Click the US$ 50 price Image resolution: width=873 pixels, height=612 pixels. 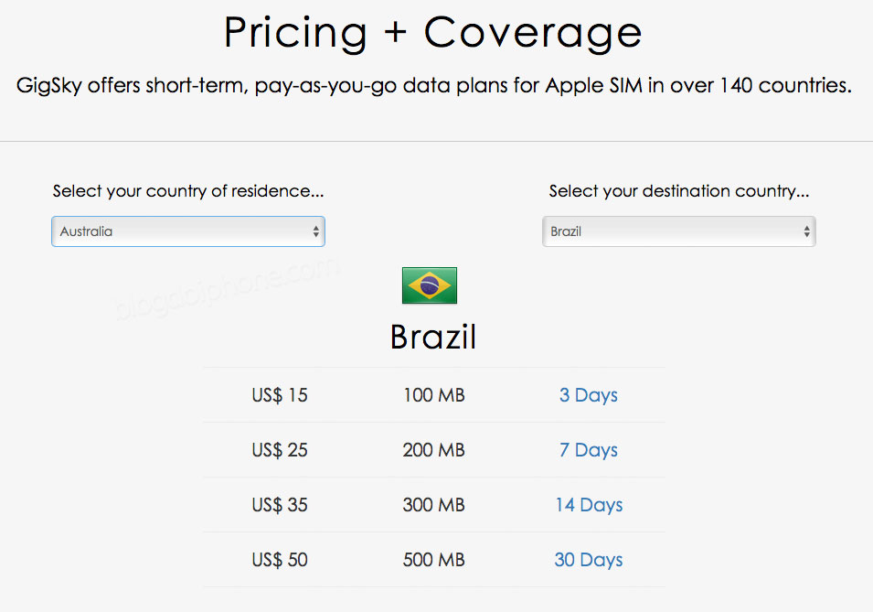tap(280, 560)
